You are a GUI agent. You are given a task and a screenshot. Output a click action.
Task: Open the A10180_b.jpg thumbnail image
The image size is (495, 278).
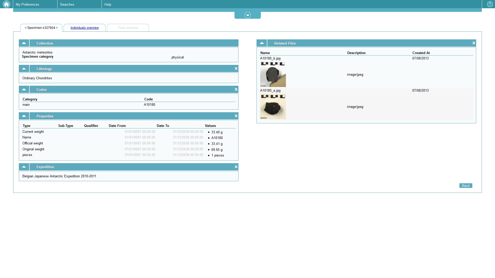(x=273, y=74)
